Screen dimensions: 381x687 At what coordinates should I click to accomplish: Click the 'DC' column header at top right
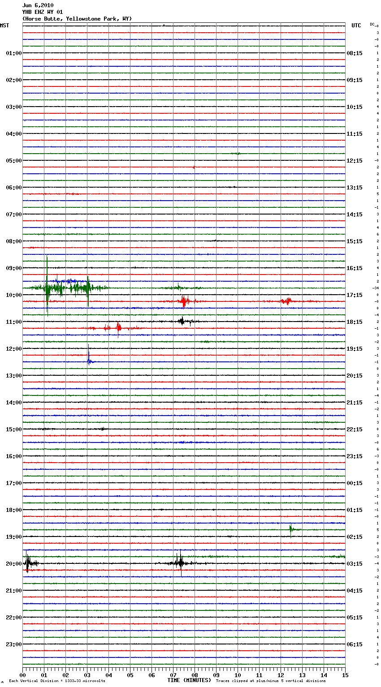(372, 24)
